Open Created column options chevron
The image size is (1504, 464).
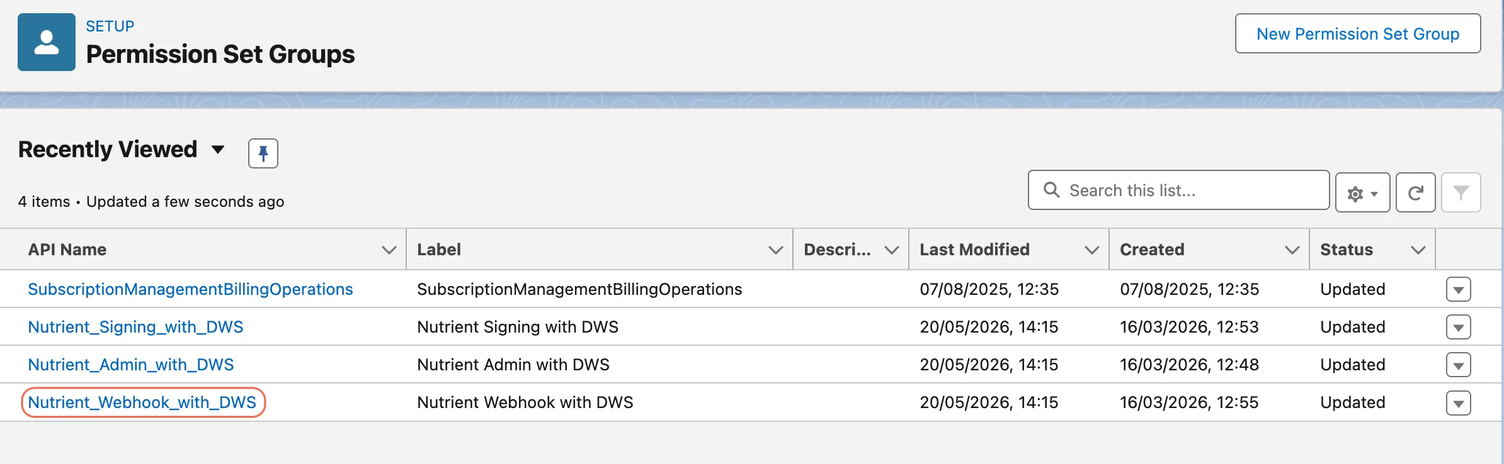point(1292,250)
